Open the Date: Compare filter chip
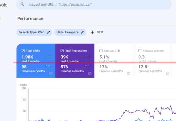 (70, 32)
